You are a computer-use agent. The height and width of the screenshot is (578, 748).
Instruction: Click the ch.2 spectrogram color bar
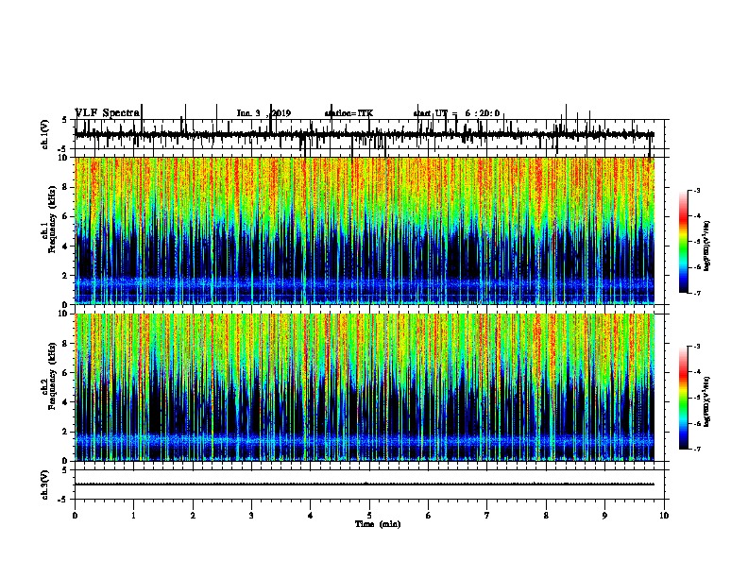click(684, 398)
